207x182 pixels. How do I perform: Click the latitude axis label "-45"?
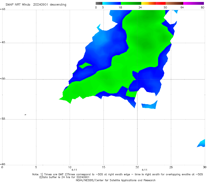click(x=3, y=42)
